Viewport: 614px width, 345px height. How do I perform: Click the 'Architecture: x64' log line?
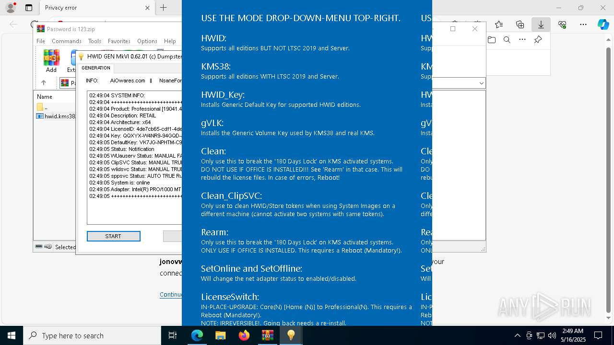tap(120, 122)
